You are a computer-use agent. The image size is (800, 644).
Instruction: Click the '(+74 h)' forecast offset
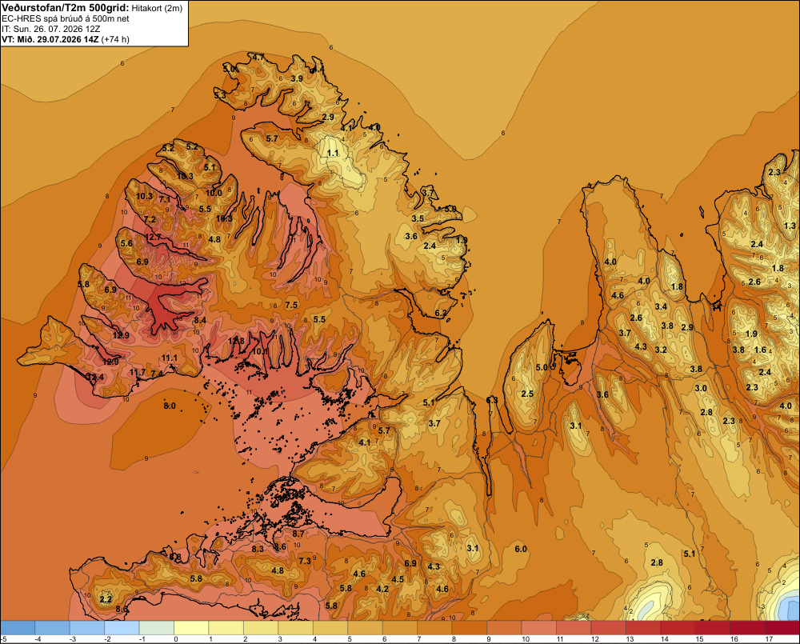click(115, 39)
